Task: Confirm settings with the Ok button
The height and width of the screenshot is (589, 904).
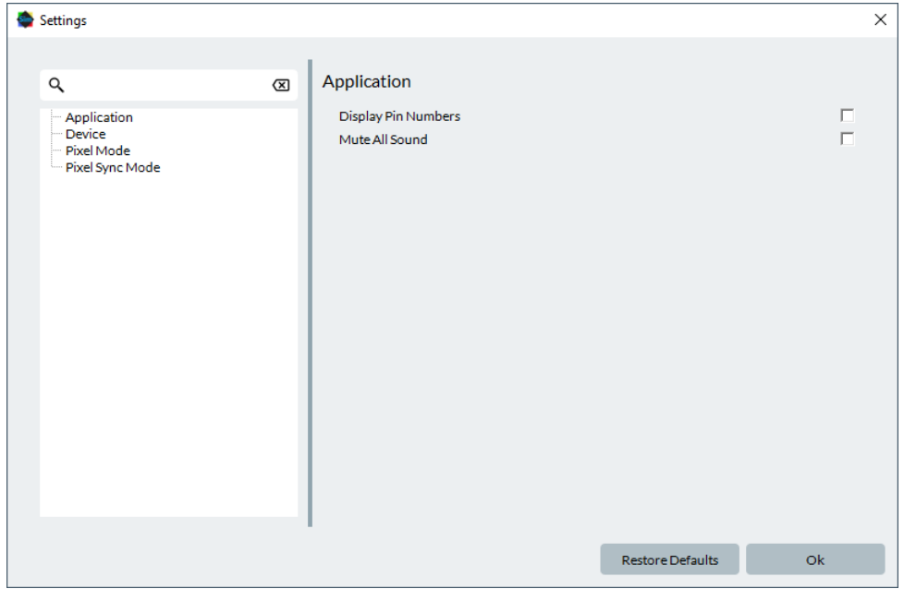Action: point(814,559)
